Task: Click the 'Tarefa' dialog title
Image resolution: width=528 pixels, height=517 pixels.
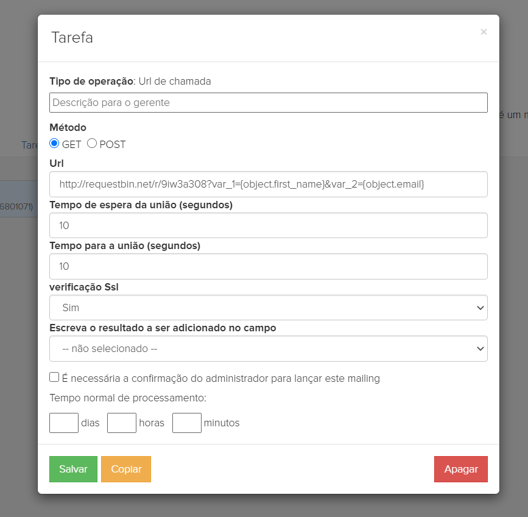Action: tap(72, 38)
